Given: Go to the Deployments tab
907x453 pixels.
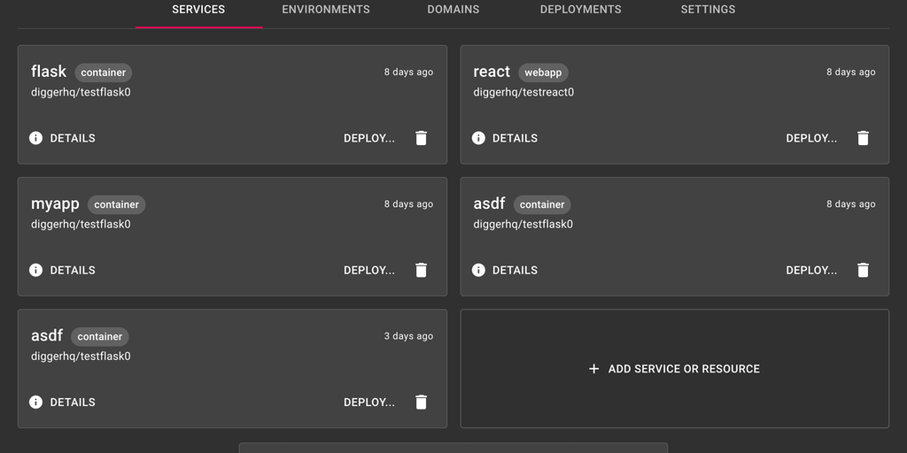Looking at the screenshot, I should [x=580, y=10].
